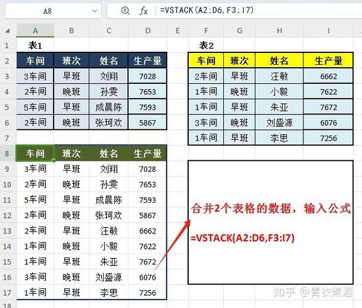Click 生产量 header in dark blue table
This screenshot has height=308, width=362.
pos(147,60)
